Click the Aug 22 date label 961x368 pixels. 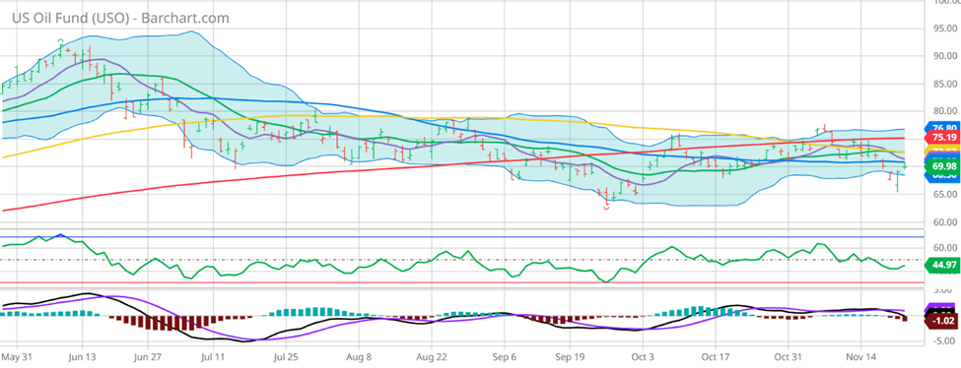pyautogui.click(x=431, y=356)
